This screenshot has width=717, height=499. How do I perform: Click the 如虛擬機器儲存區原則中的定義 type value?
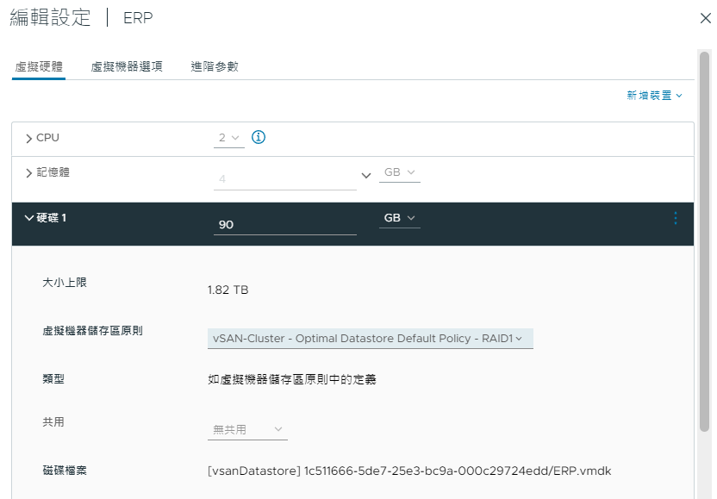coord(292,379)
